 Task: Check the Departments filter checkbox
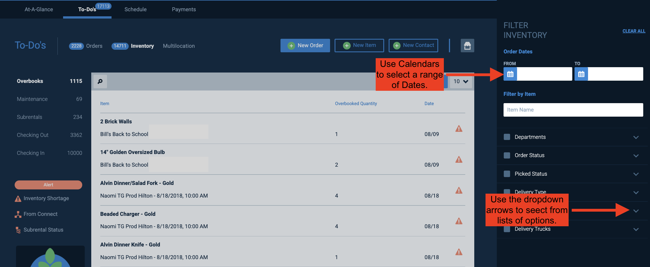507,137
